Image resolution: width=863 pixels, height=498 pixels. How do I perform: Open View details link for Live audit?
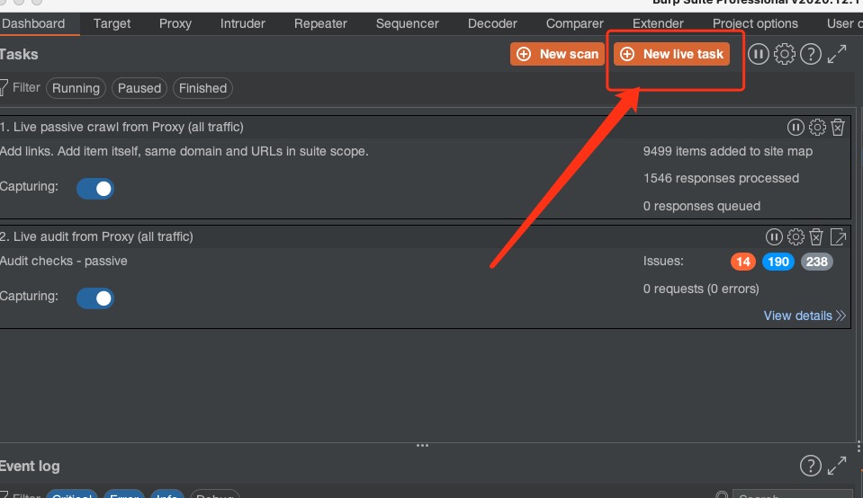pyautogui.click(x=805, y=316)
